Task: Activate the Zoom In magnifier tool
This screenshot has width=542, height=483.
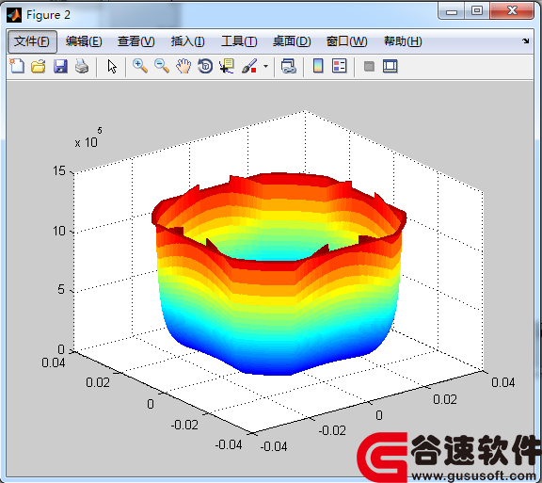Action: (x=140, y=66)
